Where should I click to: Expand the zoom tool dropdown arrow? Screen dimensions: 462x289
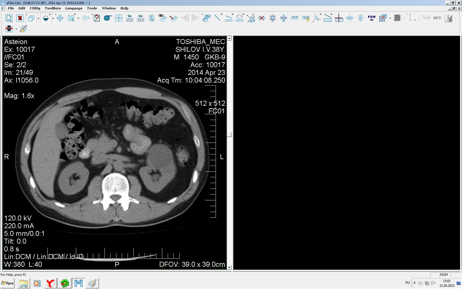(x=78, y=18)
